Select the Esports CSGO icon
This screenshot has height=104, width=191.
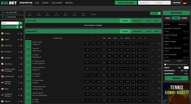click(x=2, y=76)
